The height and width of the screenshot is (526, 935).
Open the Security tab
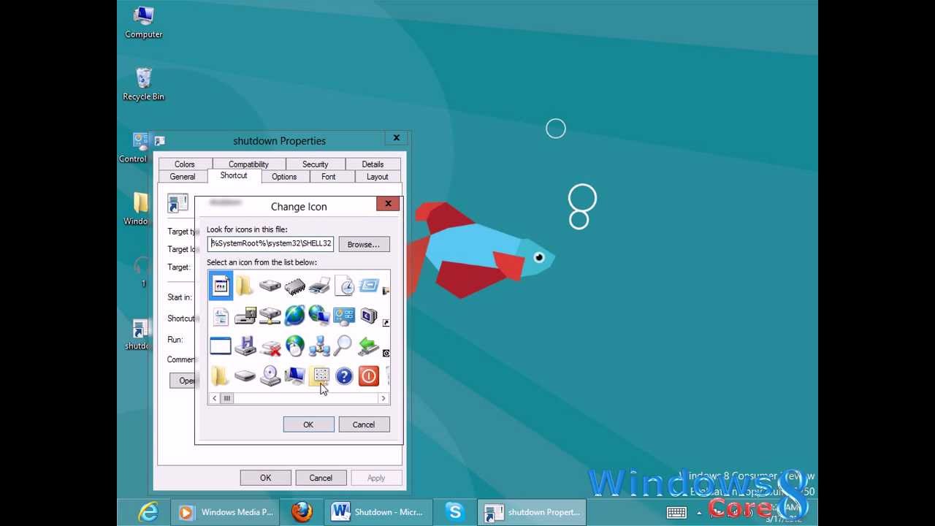coord(315,164)
